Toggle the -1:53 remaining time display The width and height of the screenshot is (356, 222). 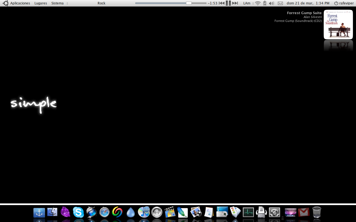coord(212,3)
